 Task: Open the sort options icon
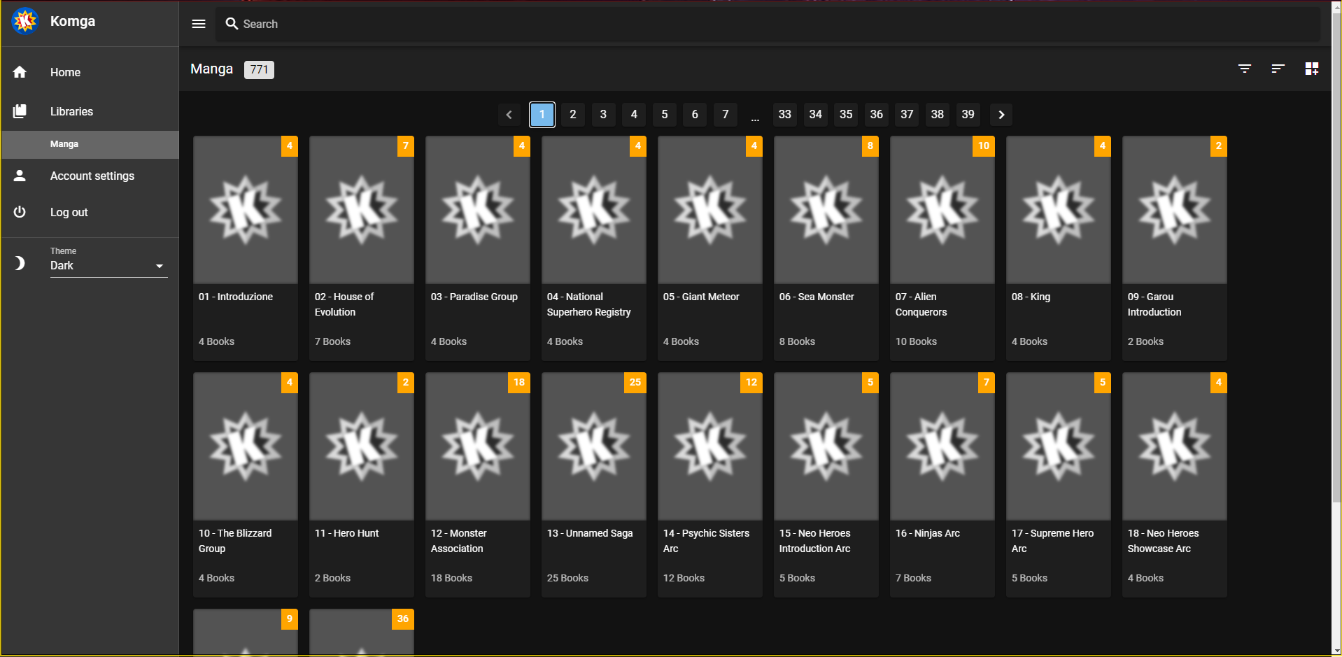click(x=1278, y=69)
